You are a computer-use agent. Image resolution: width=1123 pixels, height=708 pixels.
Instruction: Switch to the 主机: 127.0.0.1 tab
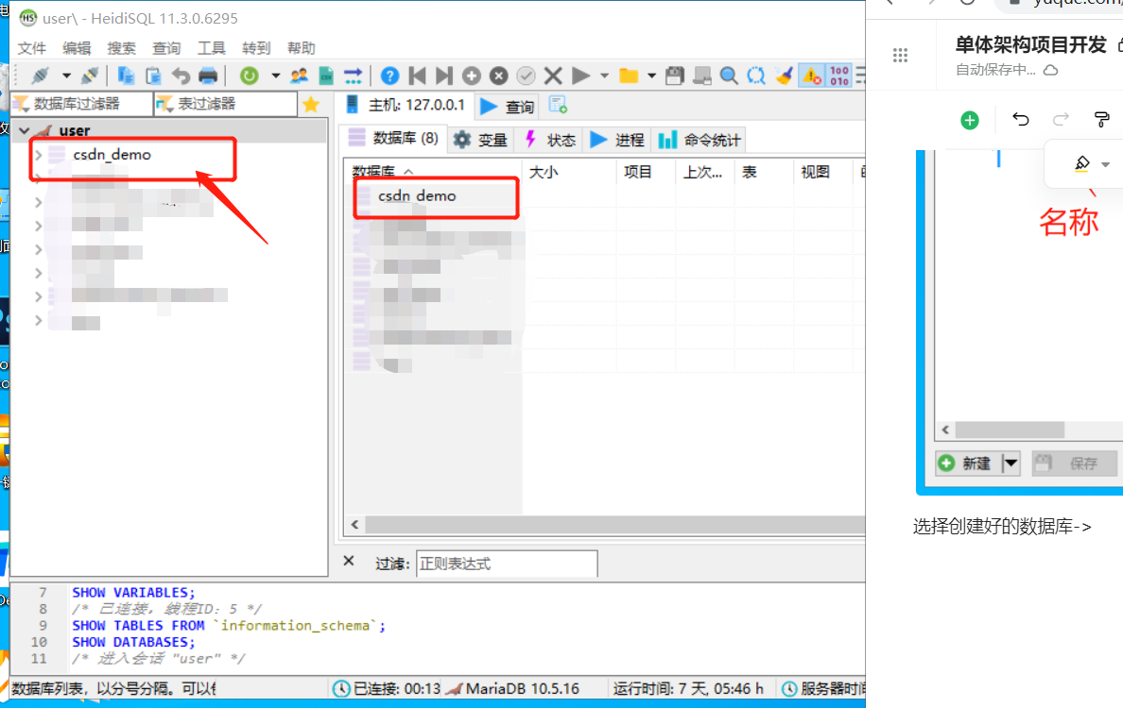(405, 105)
